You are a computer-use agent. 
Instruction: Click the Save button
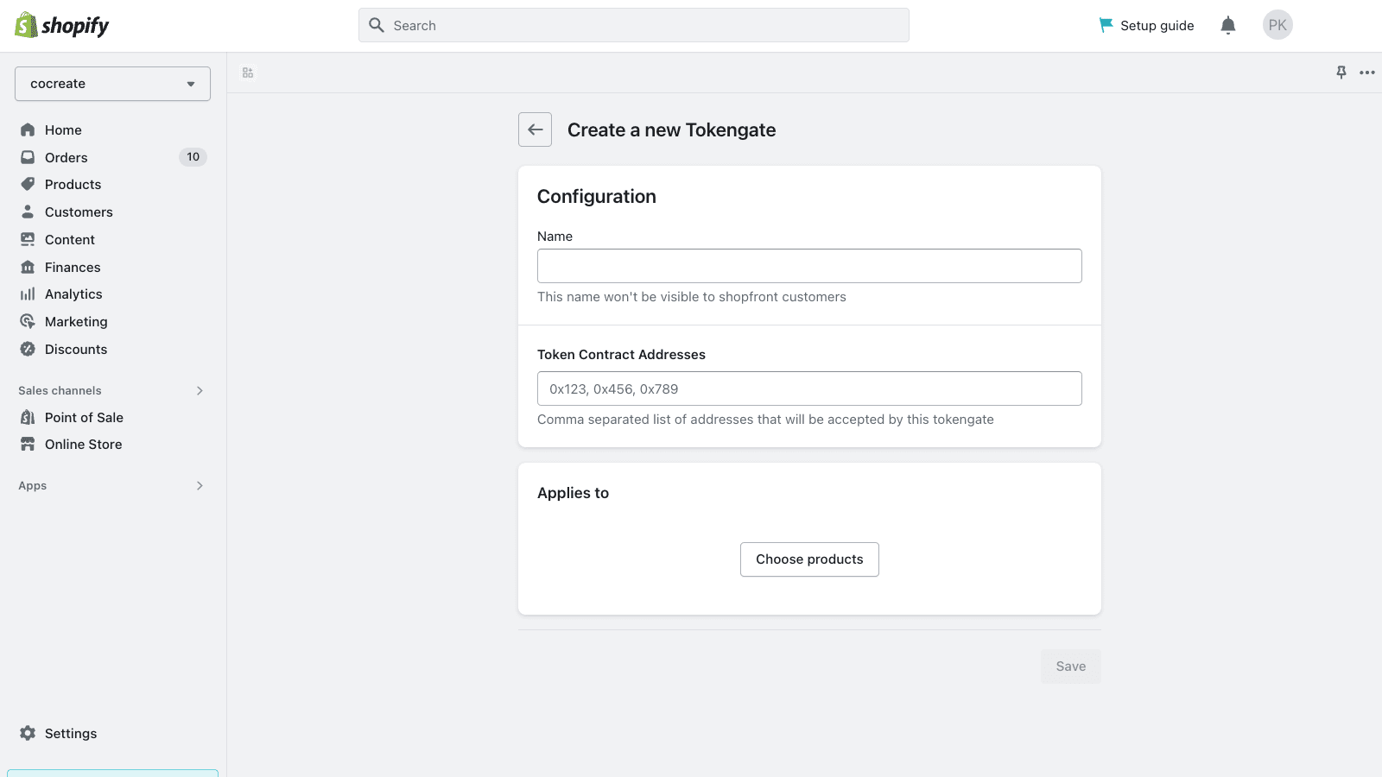(1070, 666)
